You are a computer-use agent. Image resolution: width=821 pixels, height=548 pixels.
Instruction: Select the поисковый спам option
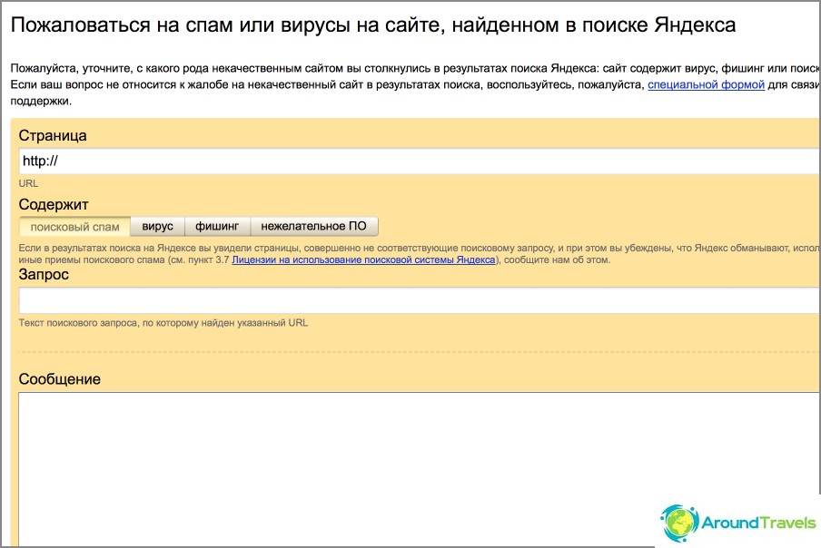pyautogui.click(x=74, y=227)
